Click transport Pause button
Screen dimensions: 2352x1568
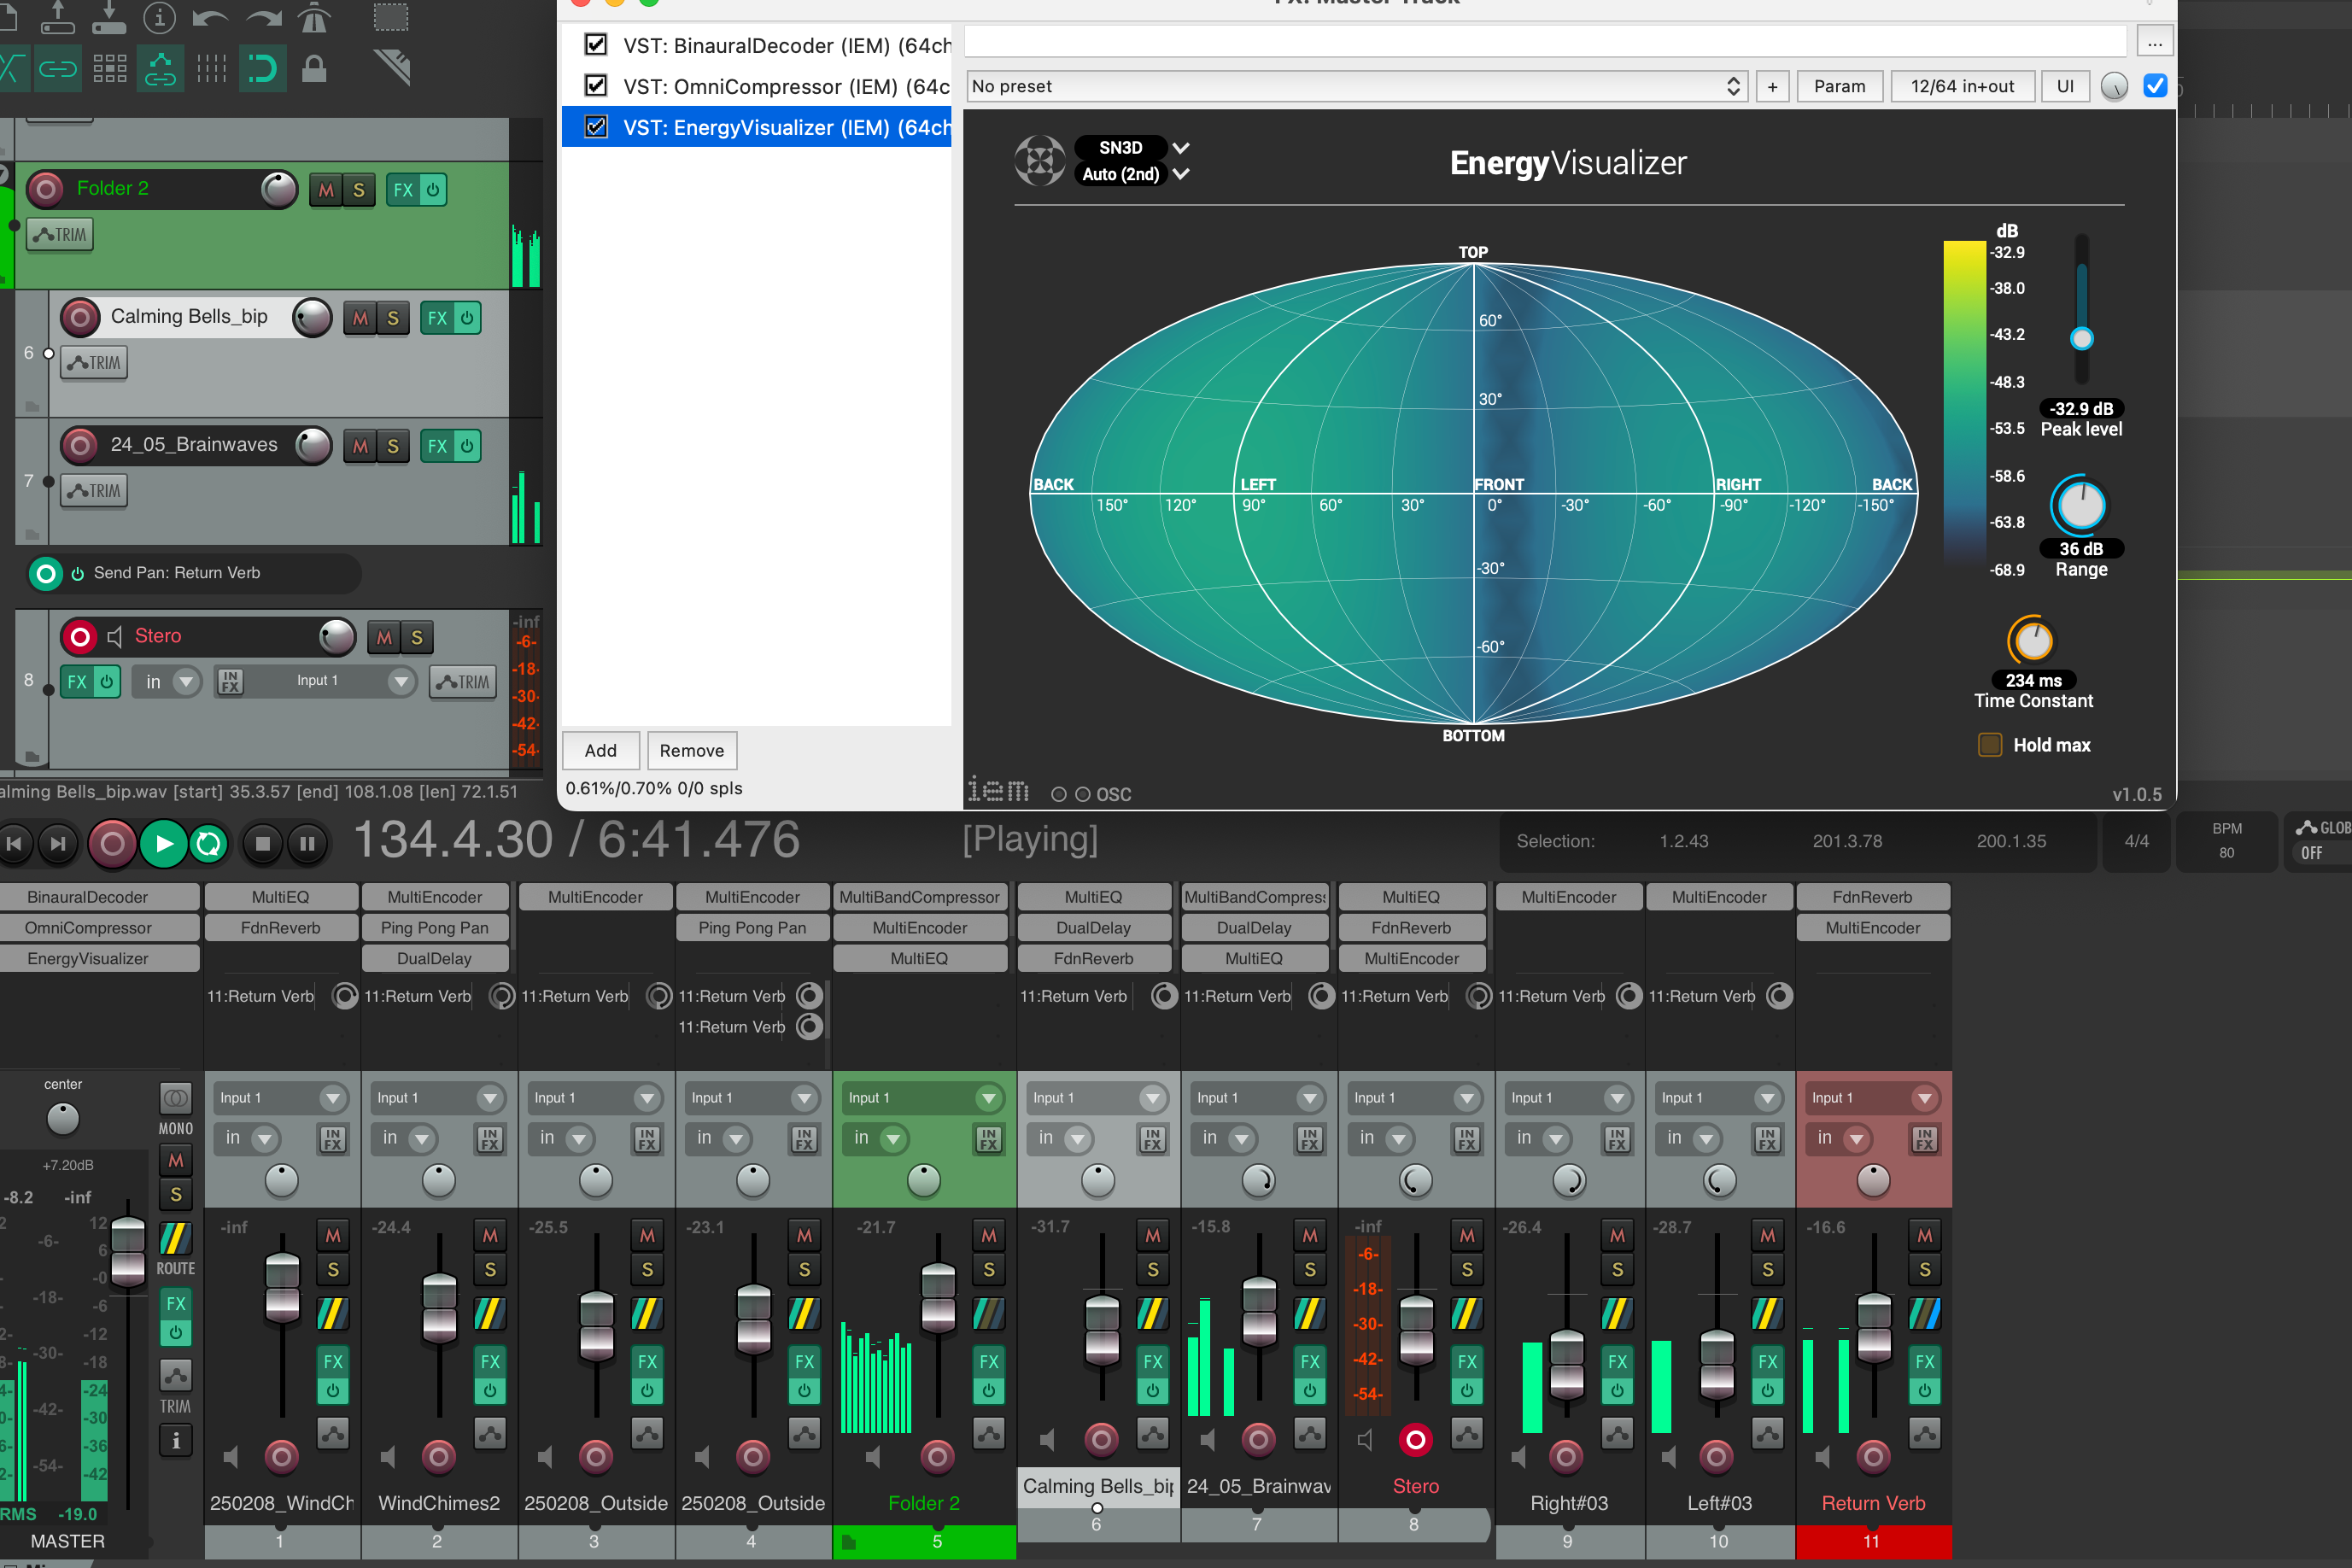(307, 844)
